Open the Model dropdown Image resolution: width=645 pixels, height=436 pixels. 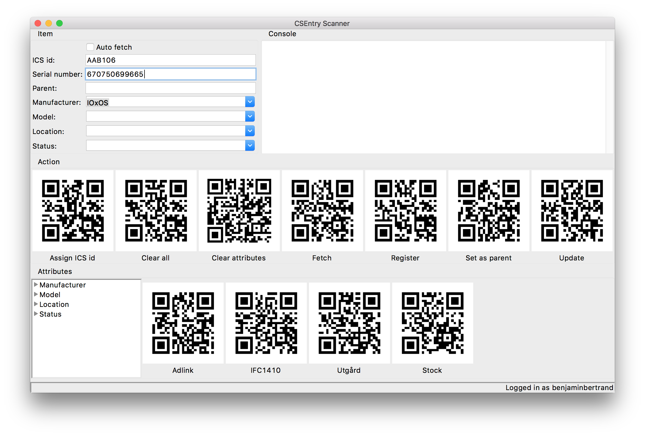[x=250, y=116]
